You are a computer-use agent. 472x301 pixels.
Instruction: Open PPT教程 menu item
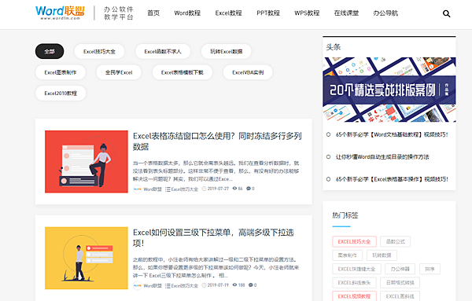point(268,13)
